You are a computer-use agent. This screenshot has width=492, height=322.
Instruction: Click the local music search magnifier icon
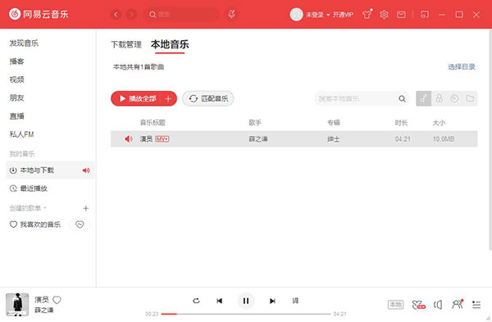click(402, 99)
